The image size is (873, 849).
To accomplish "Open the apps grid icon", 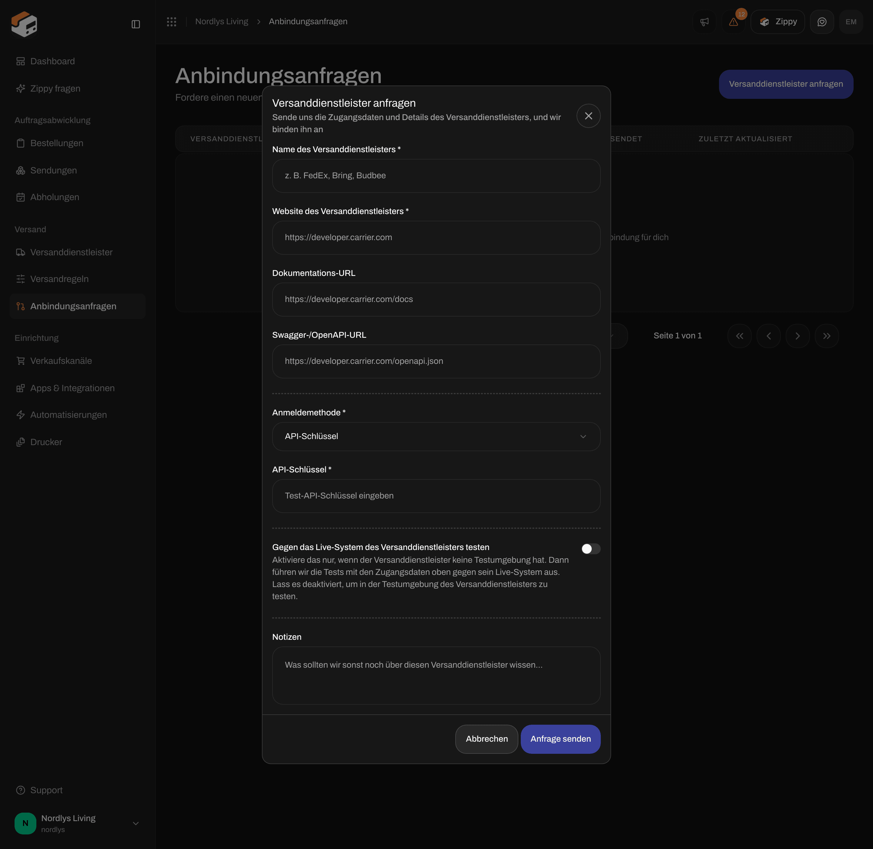I will (x=172, y=22).
